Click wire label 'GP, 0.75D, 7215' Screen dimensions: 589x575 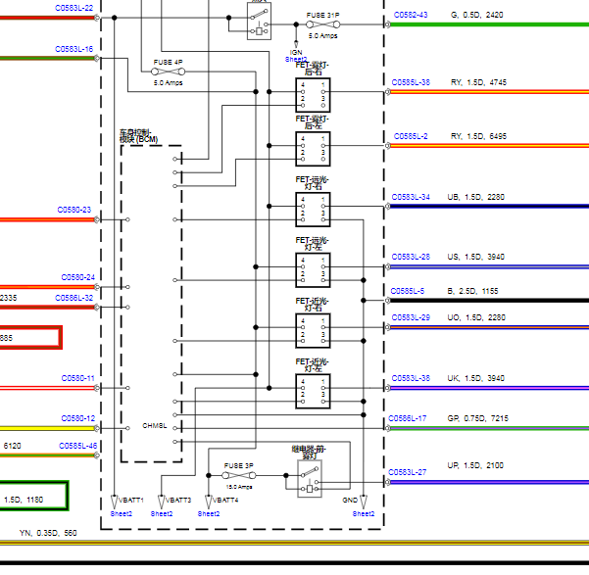[x=478, y=418]
